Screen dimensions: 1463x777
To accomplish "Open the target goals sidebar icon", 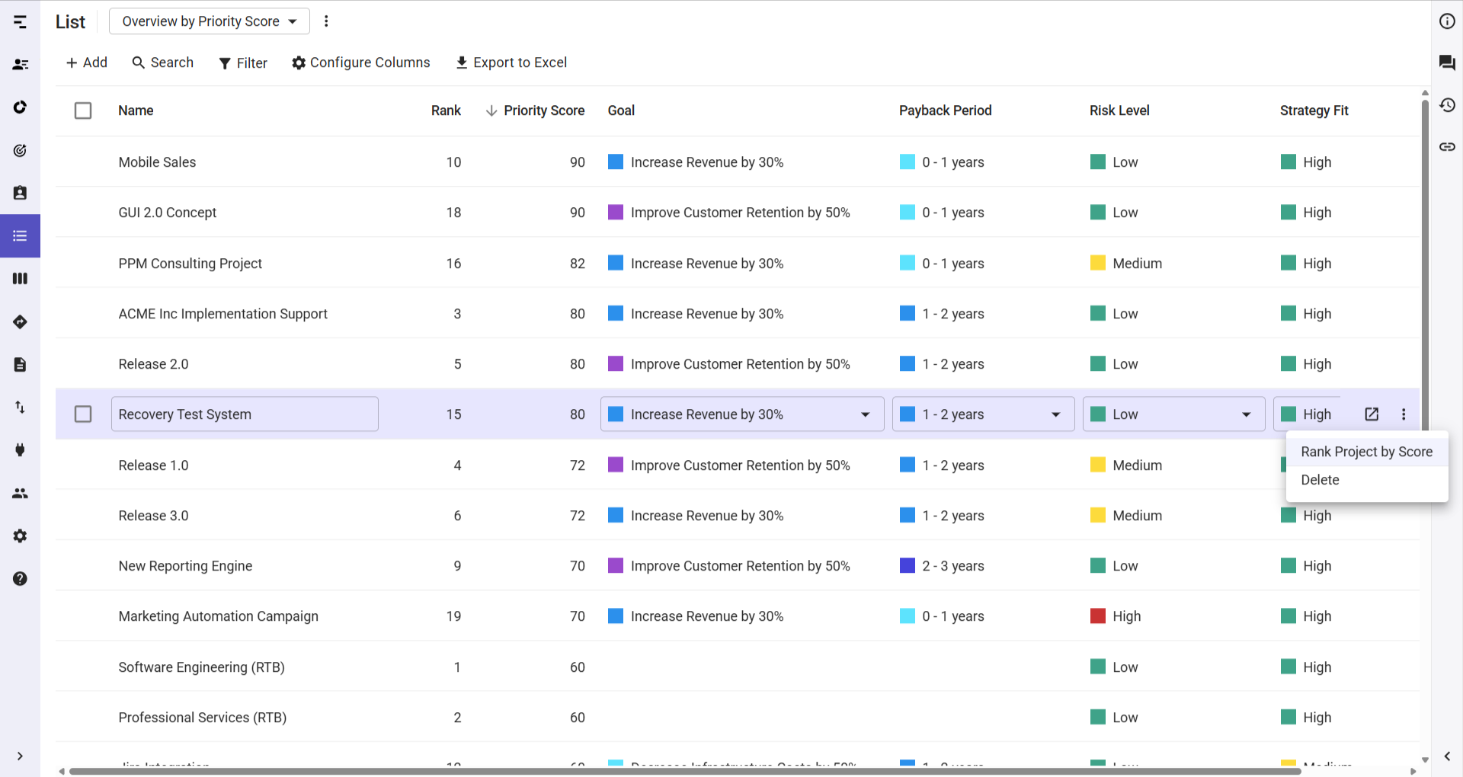I will click(20, 150).
